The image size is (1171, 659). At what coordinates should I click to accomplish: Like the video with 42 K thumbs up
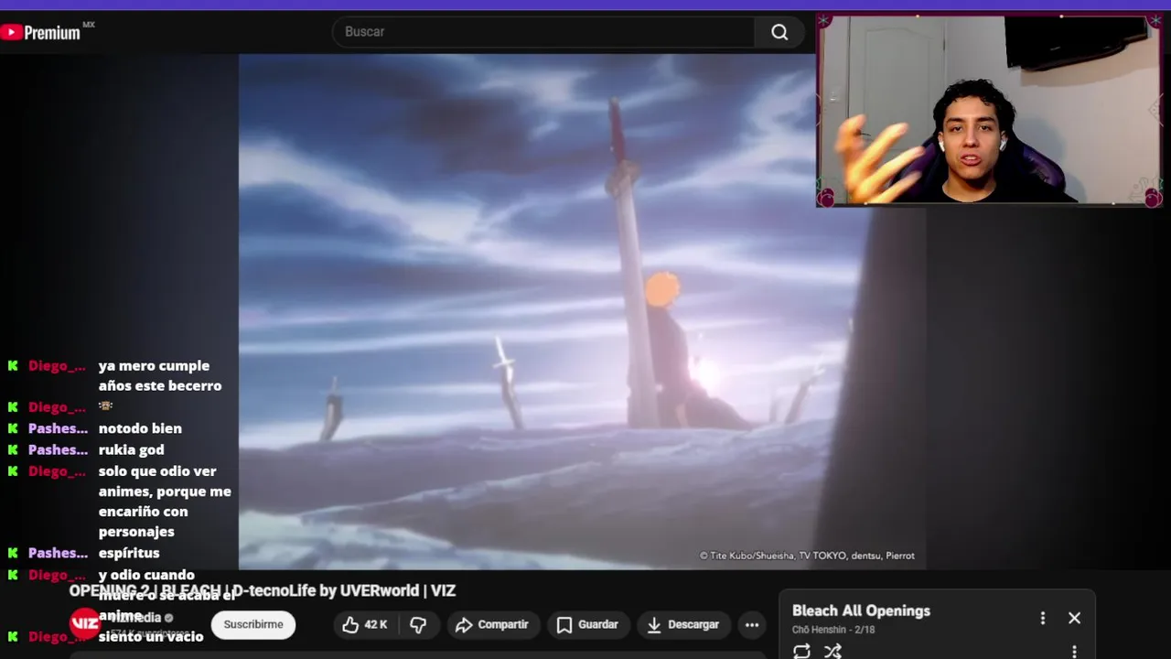click(x=365, y=624)
